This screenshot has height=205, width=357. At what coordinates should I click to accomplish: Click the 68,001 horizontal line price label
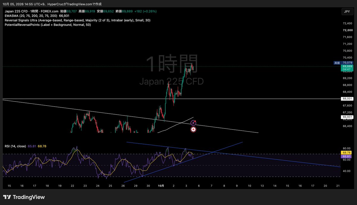pyautogui.click(x=347, y=98)
